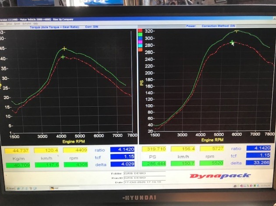Screen dimensions: 276x206
Task: Select the 319.710 PS power value field
Action: (x=153, y=149)
